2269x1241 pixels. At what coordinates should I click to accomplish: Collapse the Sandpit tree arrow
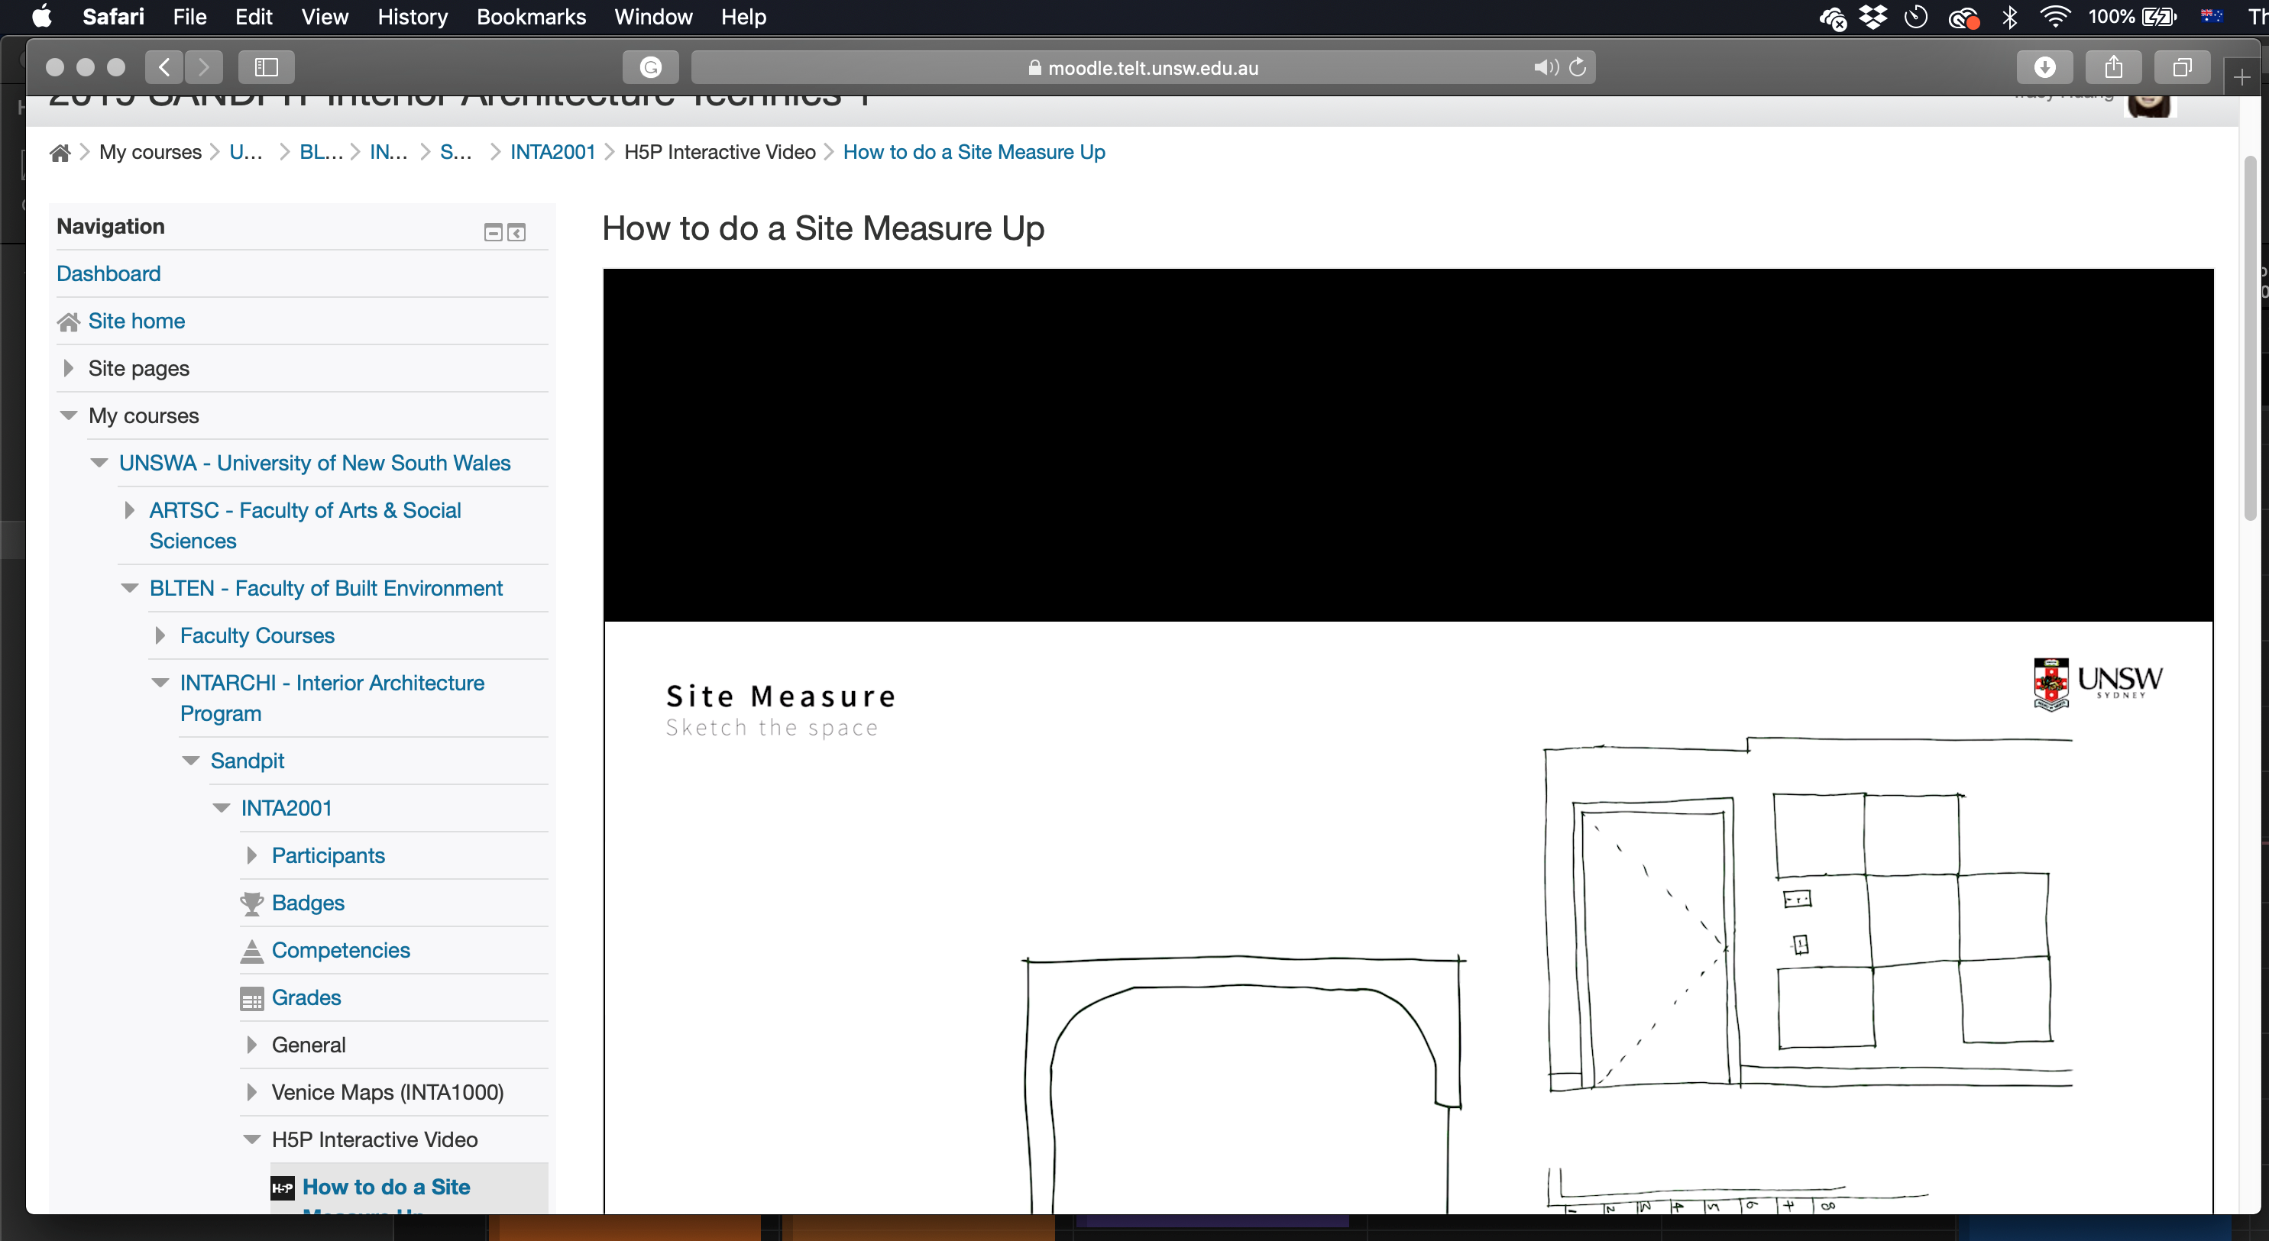pyautogui.click(x=191, y=761)
